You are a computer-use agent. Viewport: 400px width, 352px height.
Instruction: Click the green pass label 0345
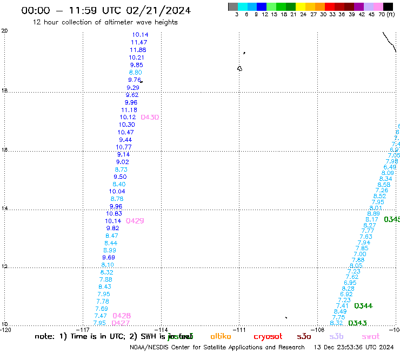point(392,219)
